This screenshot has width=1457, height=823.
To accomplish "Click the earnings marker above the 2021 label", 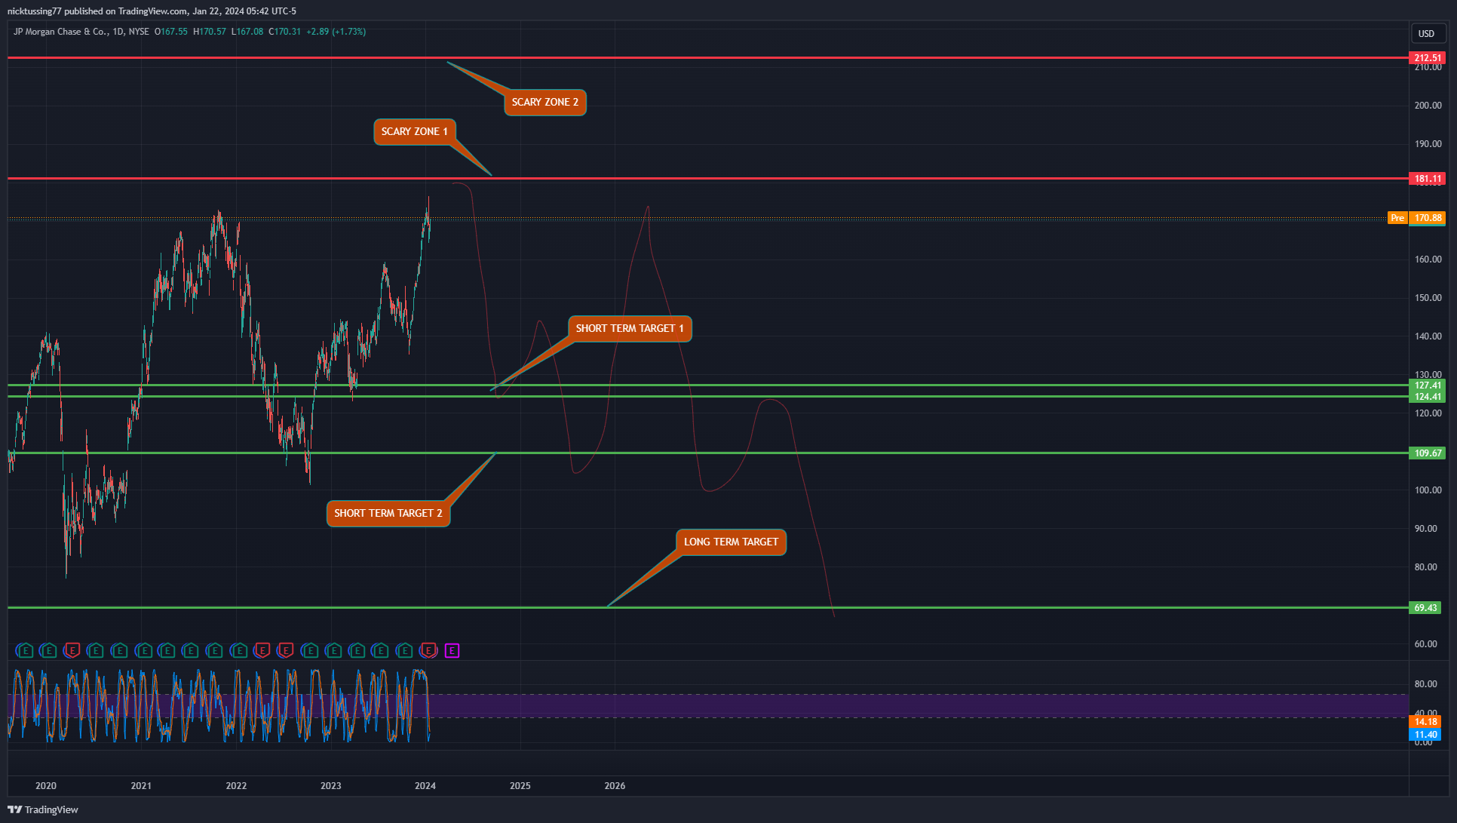I will coord(143,650).
